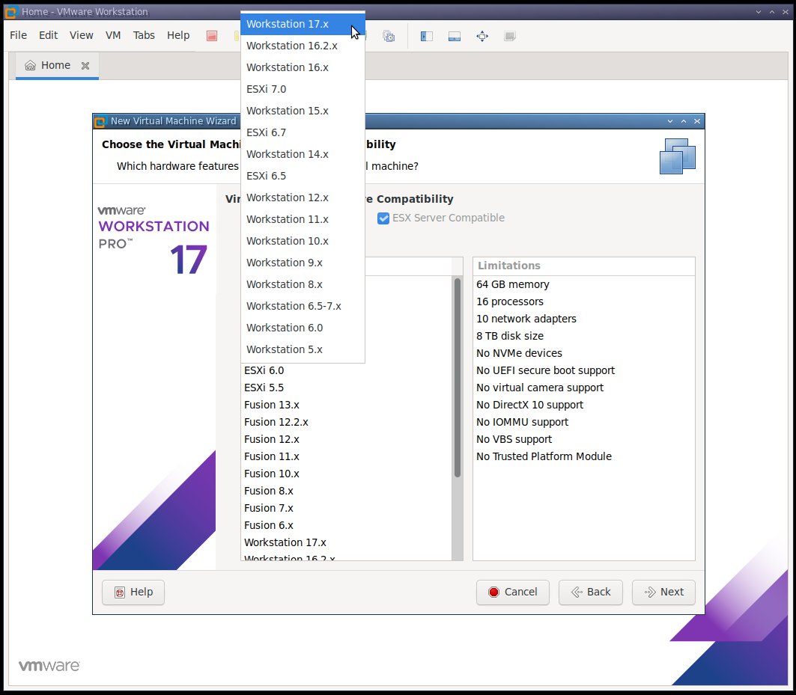Open the View menu
This screenshot has width=796, height=695.
[x=81, y=35]
